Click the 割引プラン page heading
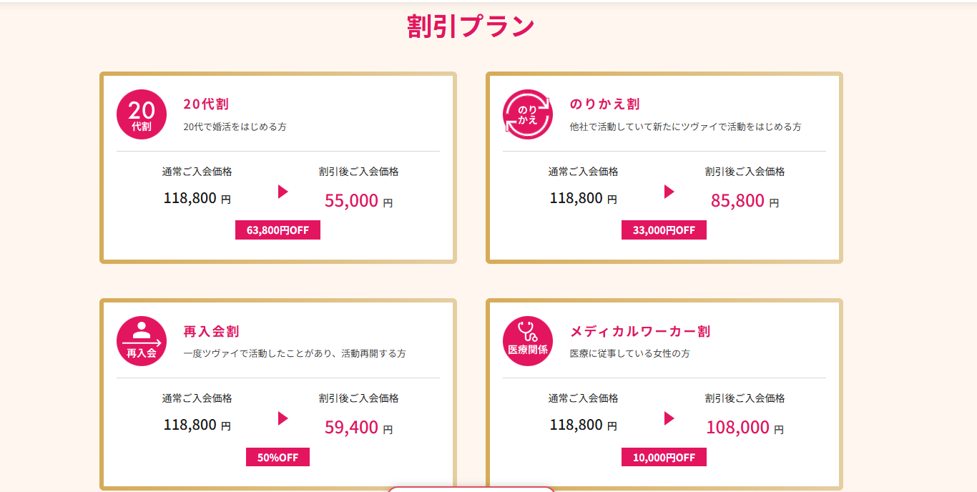Image resolution: width=977 pixels, height=492 pixels. 471,26
